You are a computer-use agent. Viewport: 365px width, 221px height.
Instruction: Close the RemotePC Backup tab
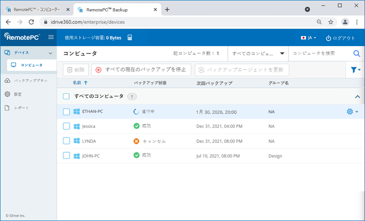point(156,10)
